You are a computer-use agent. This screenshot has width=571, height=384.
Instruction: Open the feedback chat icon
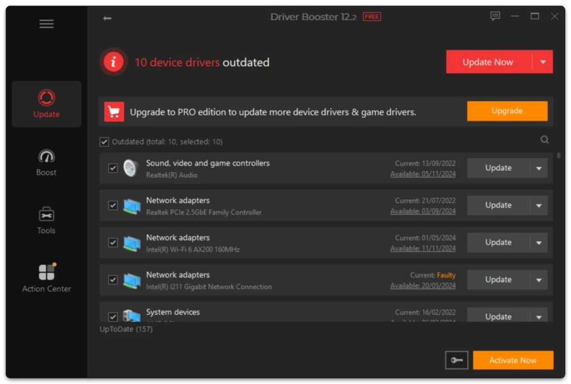tap(495, 17)
